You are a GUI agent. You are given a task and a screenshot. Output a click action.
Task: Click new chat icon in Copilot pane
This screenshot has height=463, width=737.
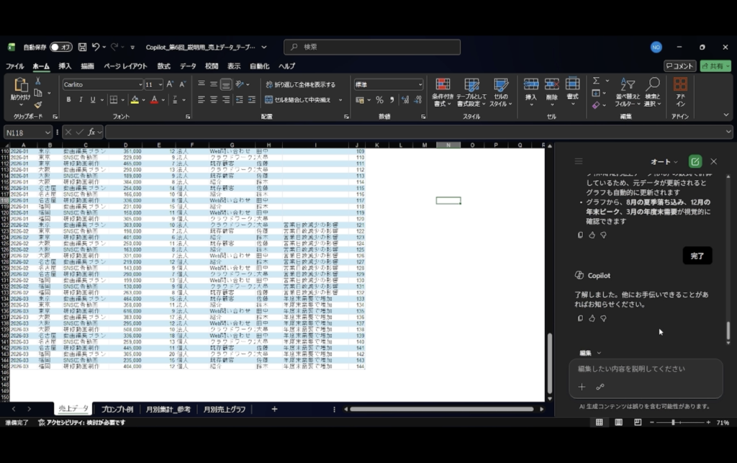point(695,162)
